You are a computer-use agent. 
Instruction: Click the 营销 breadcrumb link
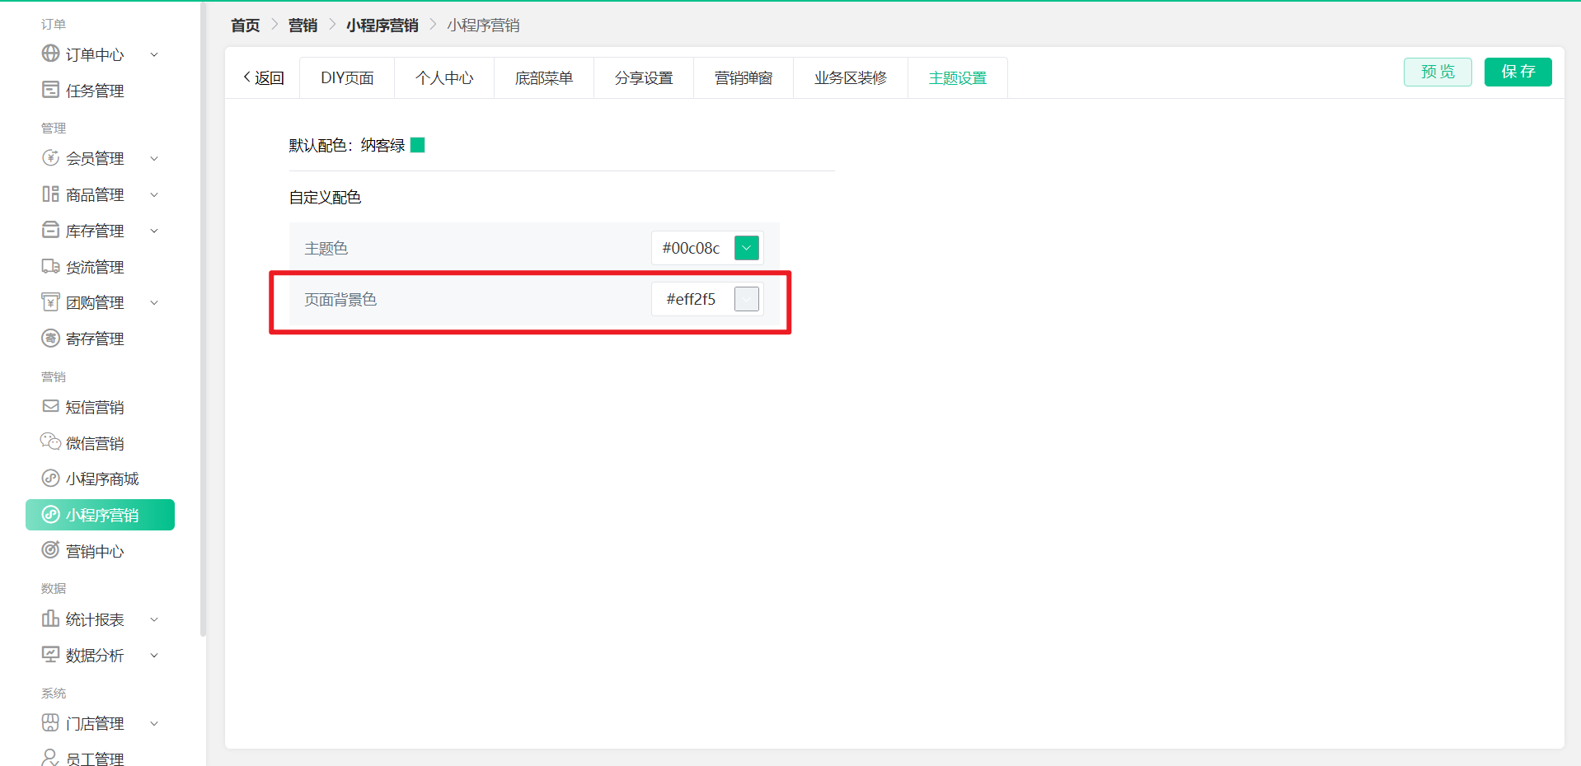coord(303,25)
